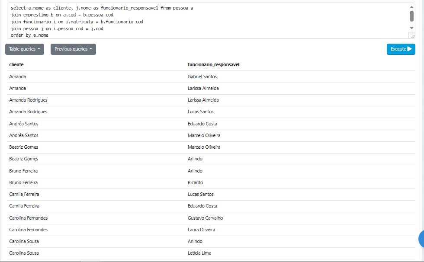Click the query box scroll-down arrow

coord(411,28)
